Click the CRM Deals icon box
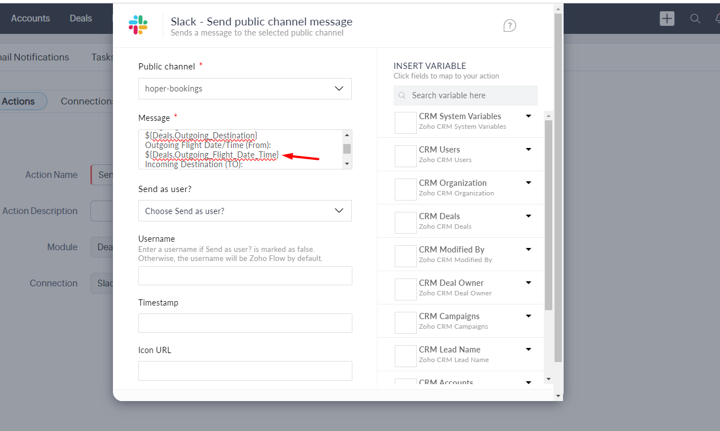The height and width of the screenshot is (431, 720). [405, 223]
